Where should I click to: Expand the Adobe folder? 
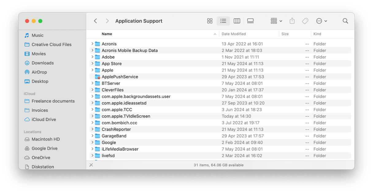click(92, 57)
